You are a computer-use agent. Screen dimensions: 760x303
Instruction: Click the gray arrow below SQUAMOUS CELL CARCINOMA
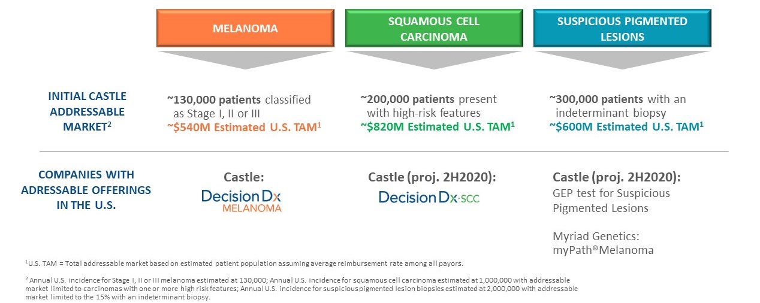pos(435,59)
